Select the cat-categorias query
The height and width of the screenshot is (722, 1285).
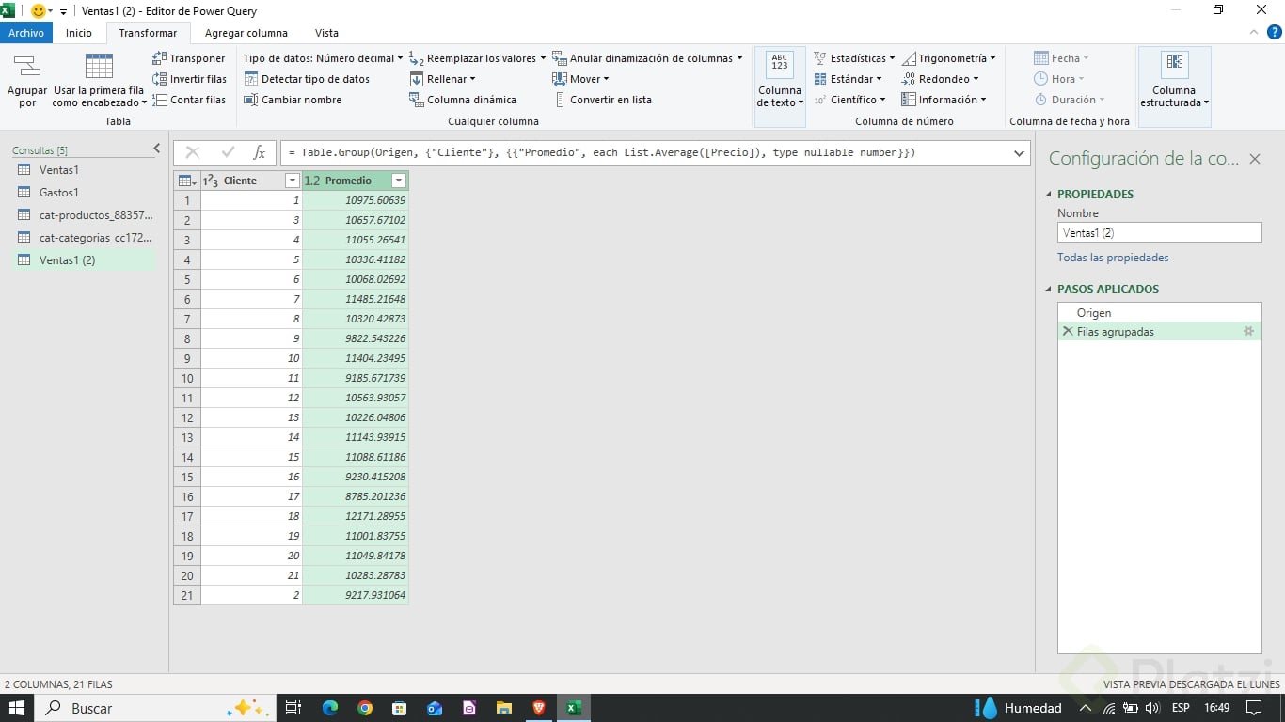tap(84, 238)
